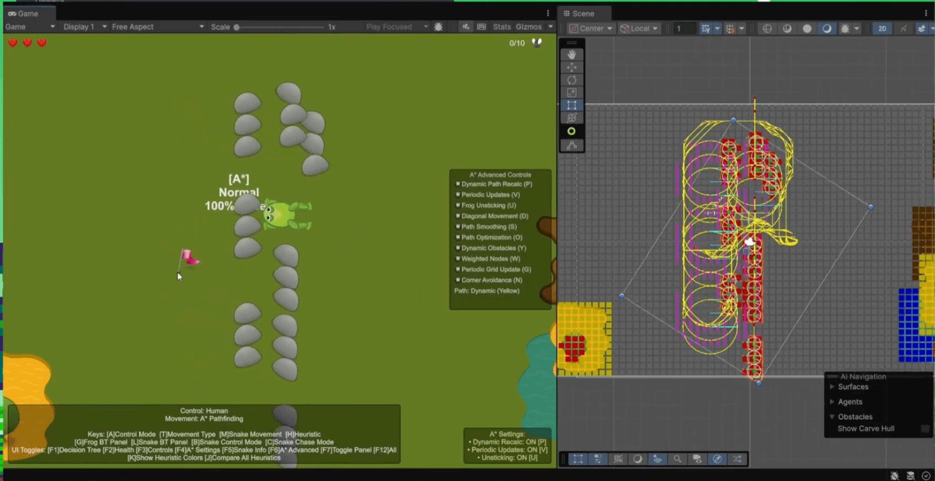Select the Move tool

tap(572, 68)
